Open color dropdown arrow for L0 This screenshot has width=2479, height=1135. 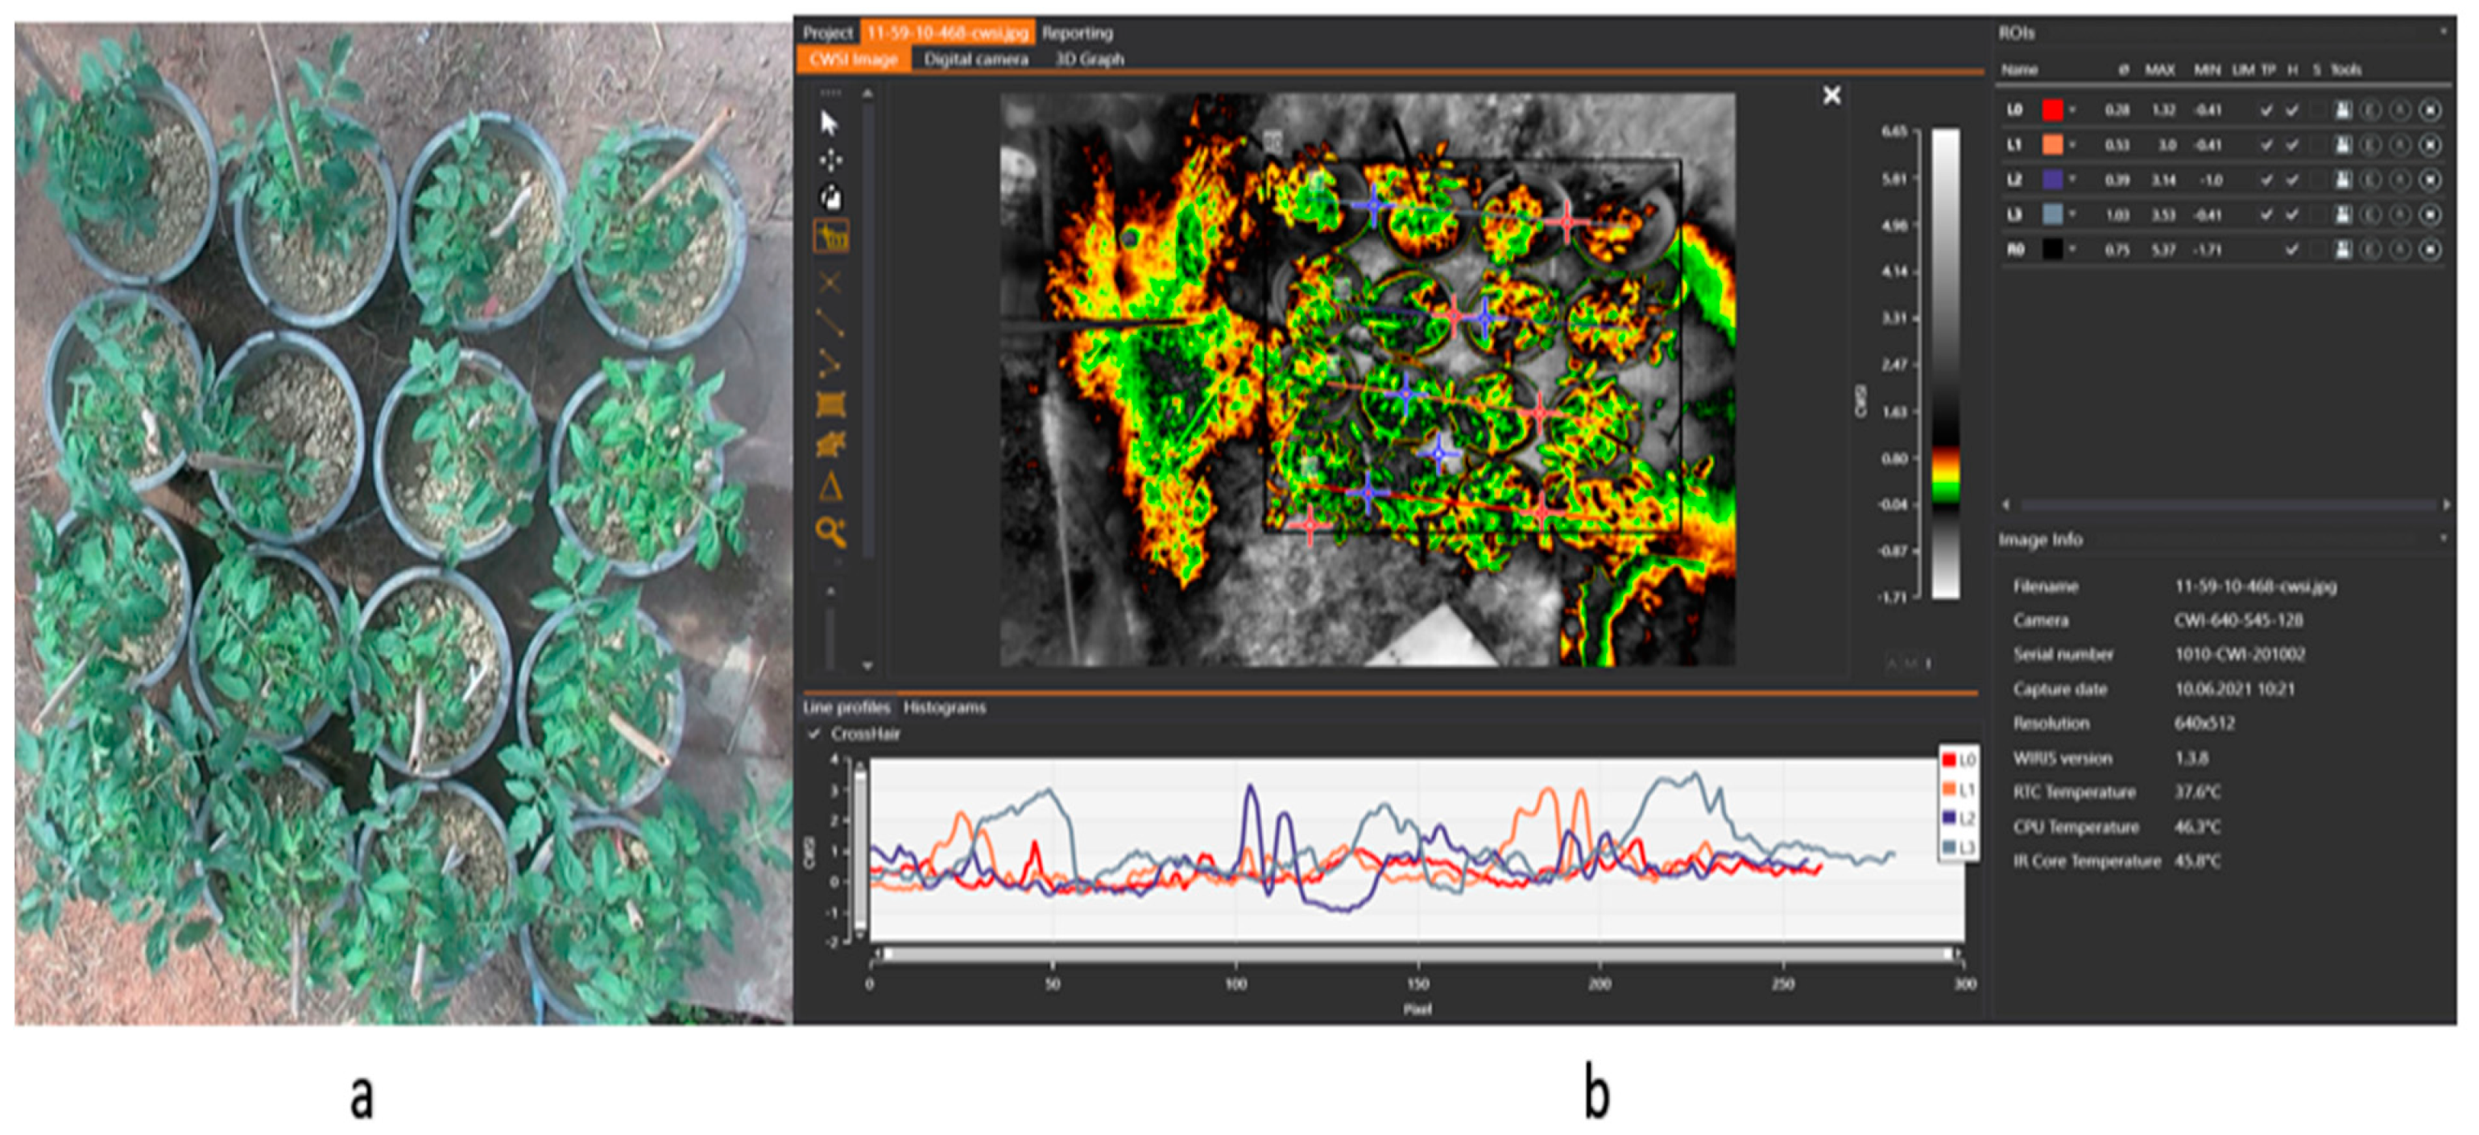(x=2072, y=110)
